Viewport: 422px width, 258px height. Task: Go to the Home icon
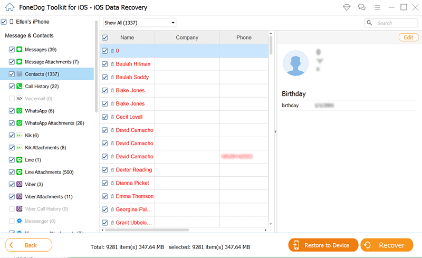(x=9, y=7)
